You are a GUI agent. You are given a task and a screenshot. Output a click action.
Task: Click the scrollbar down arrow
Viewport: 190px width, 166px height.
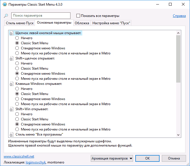[x=178, y=135]
